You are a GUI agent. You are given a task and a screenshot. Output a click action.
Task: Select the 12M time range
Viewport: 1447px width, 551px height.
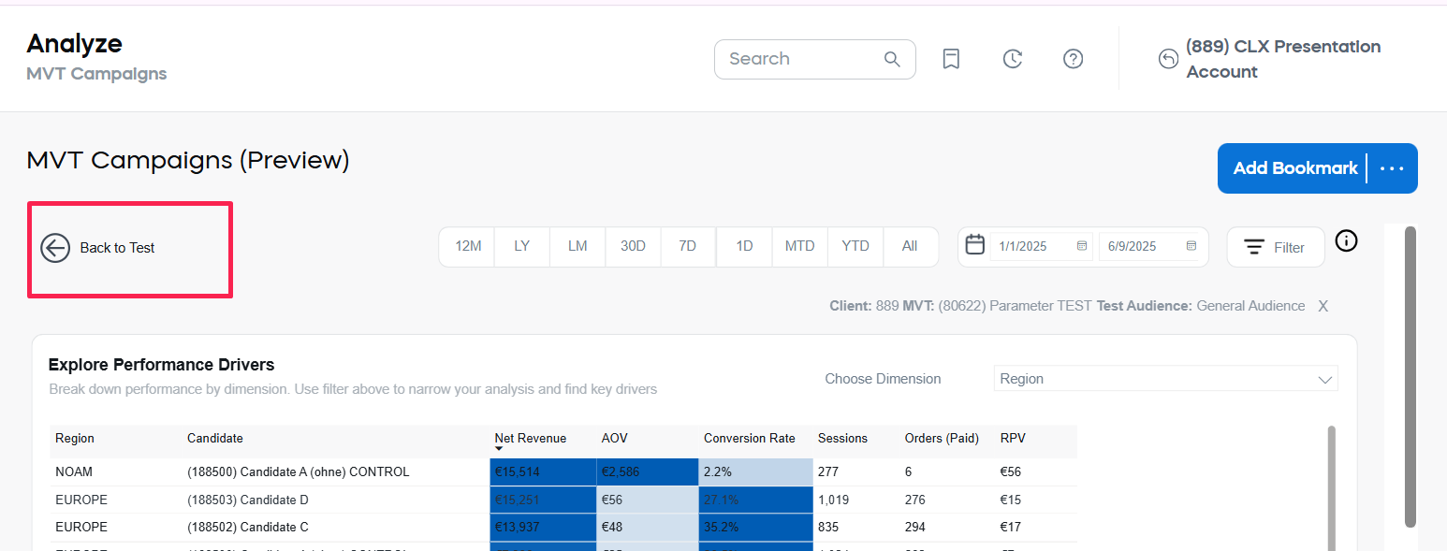click(468, 246)
